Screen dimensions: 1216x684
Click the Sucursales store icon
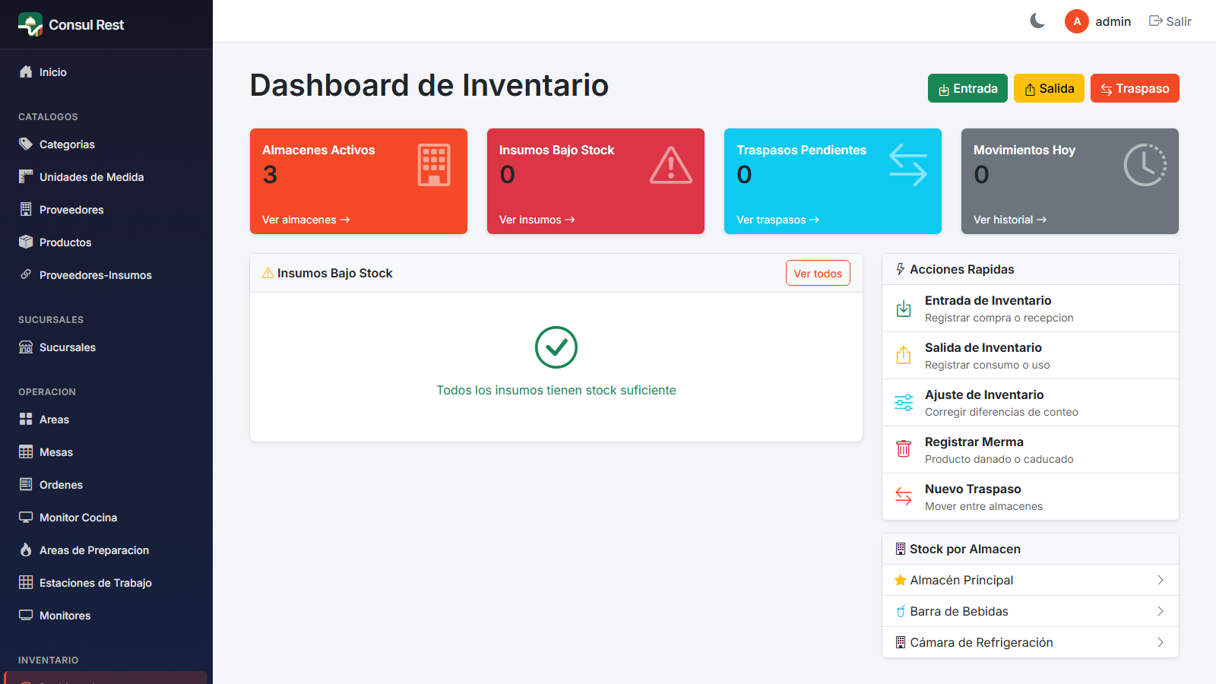pos(26,347)
